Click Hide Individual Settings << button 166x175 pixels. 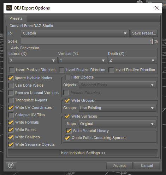tap(83, 153)
